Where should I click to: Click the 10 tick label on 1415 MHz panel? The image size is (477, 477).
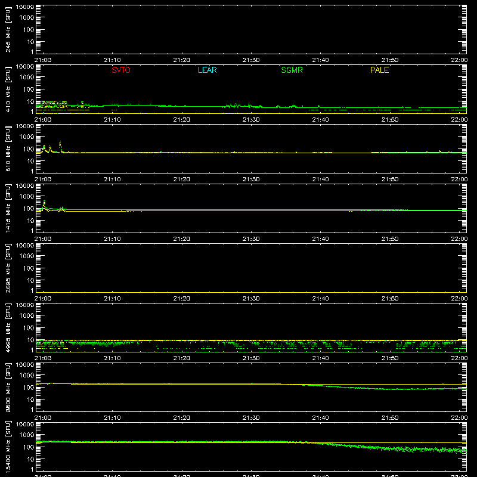click(x=30, y=221)
